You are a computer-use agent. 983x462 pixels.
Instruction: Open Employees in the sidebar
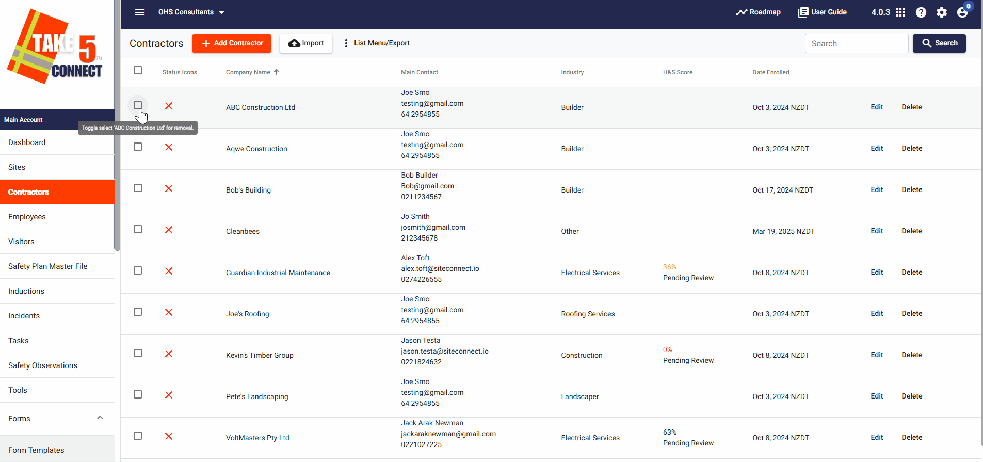[57, 217]
